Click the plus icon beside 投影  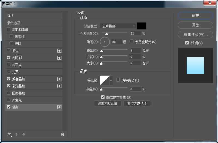[59, 107]
